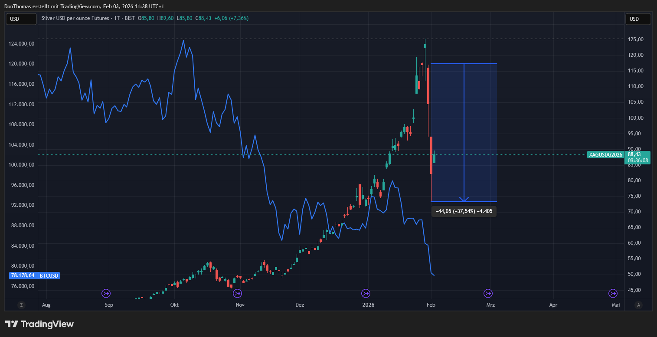This screenshot has height=337, width=657.
Task: Click the 104.000,00 level on left scale
Action: click(21, 145)
